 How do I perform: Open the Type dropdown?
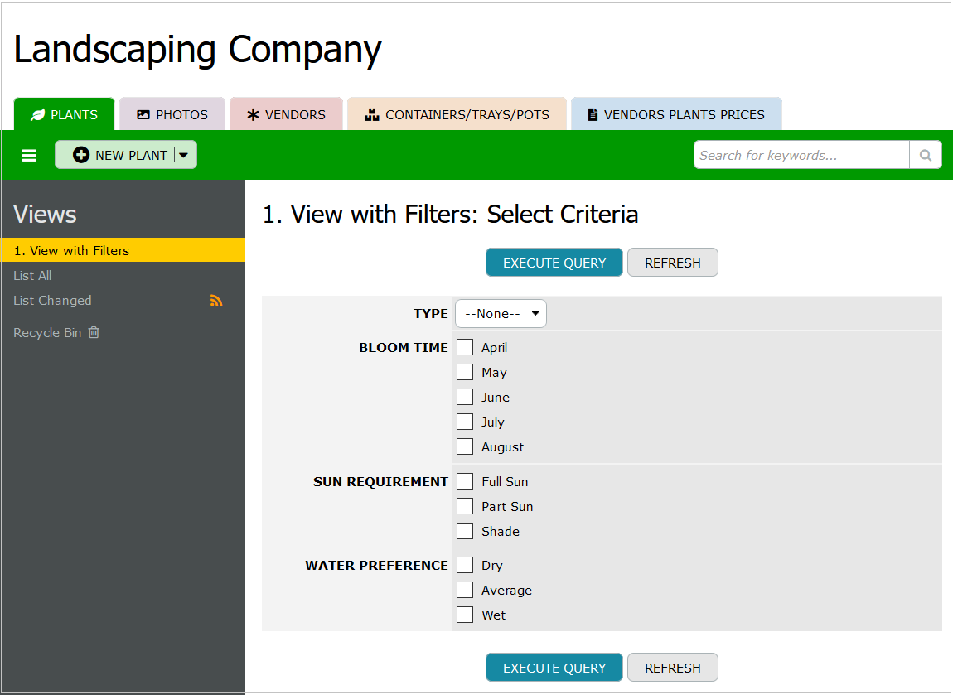click(x=501, y=314)
